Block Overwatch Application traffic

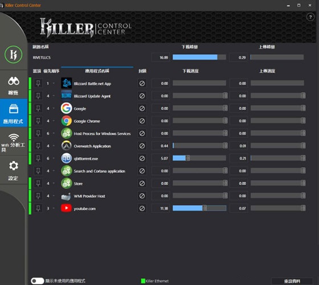click(142, 146)
